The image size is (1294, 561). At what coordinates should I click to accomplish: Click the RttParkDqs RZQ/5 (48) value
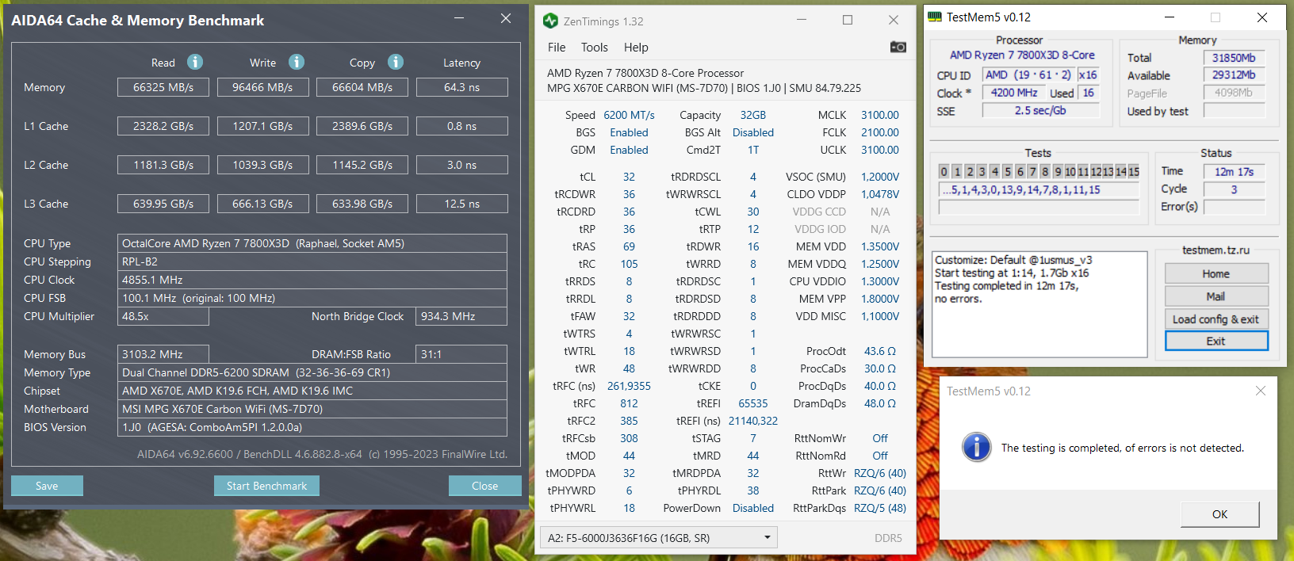pos(880,508)
